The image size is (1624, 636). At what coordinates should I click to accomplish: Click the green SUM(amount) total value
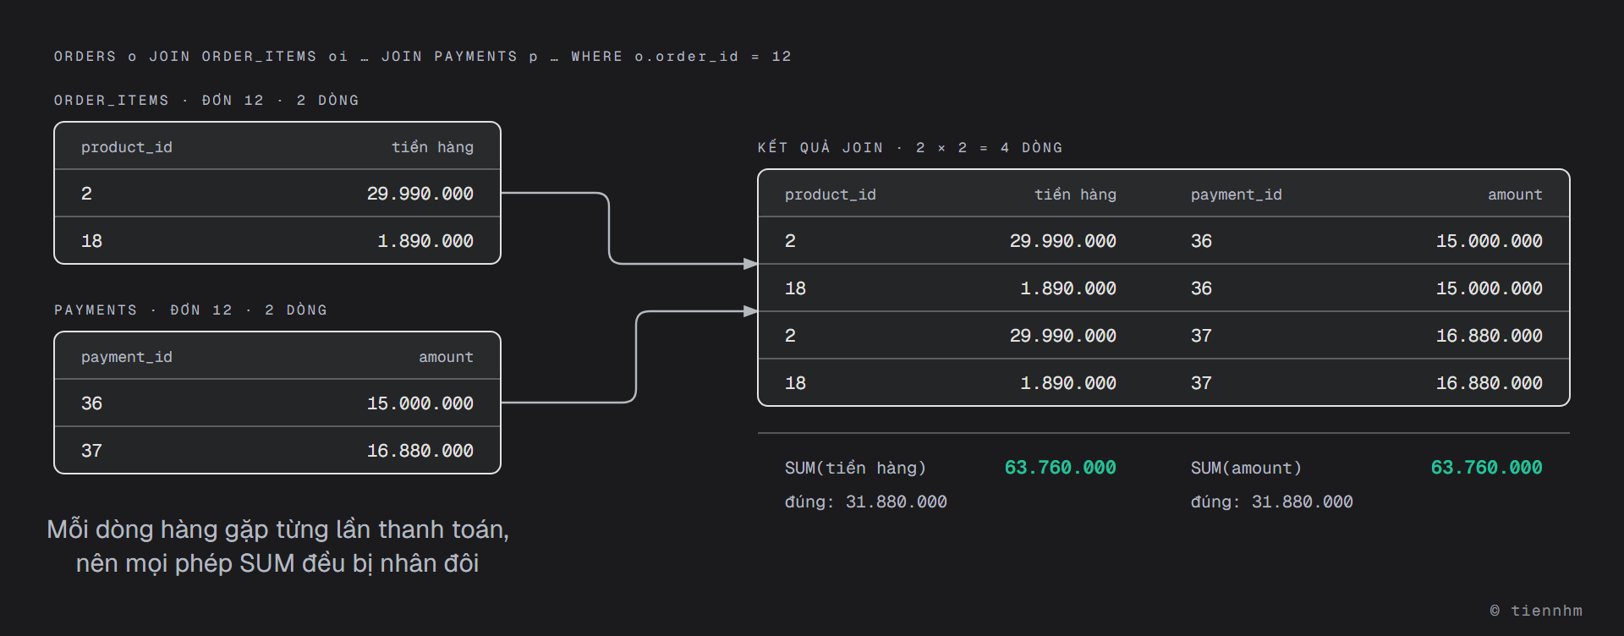(1487, 468)
